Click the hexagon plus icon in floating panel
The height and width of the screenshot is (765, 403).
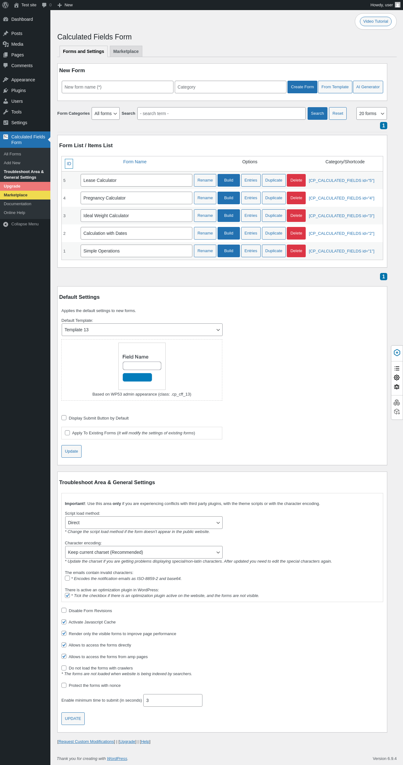[x=397, y=353]
